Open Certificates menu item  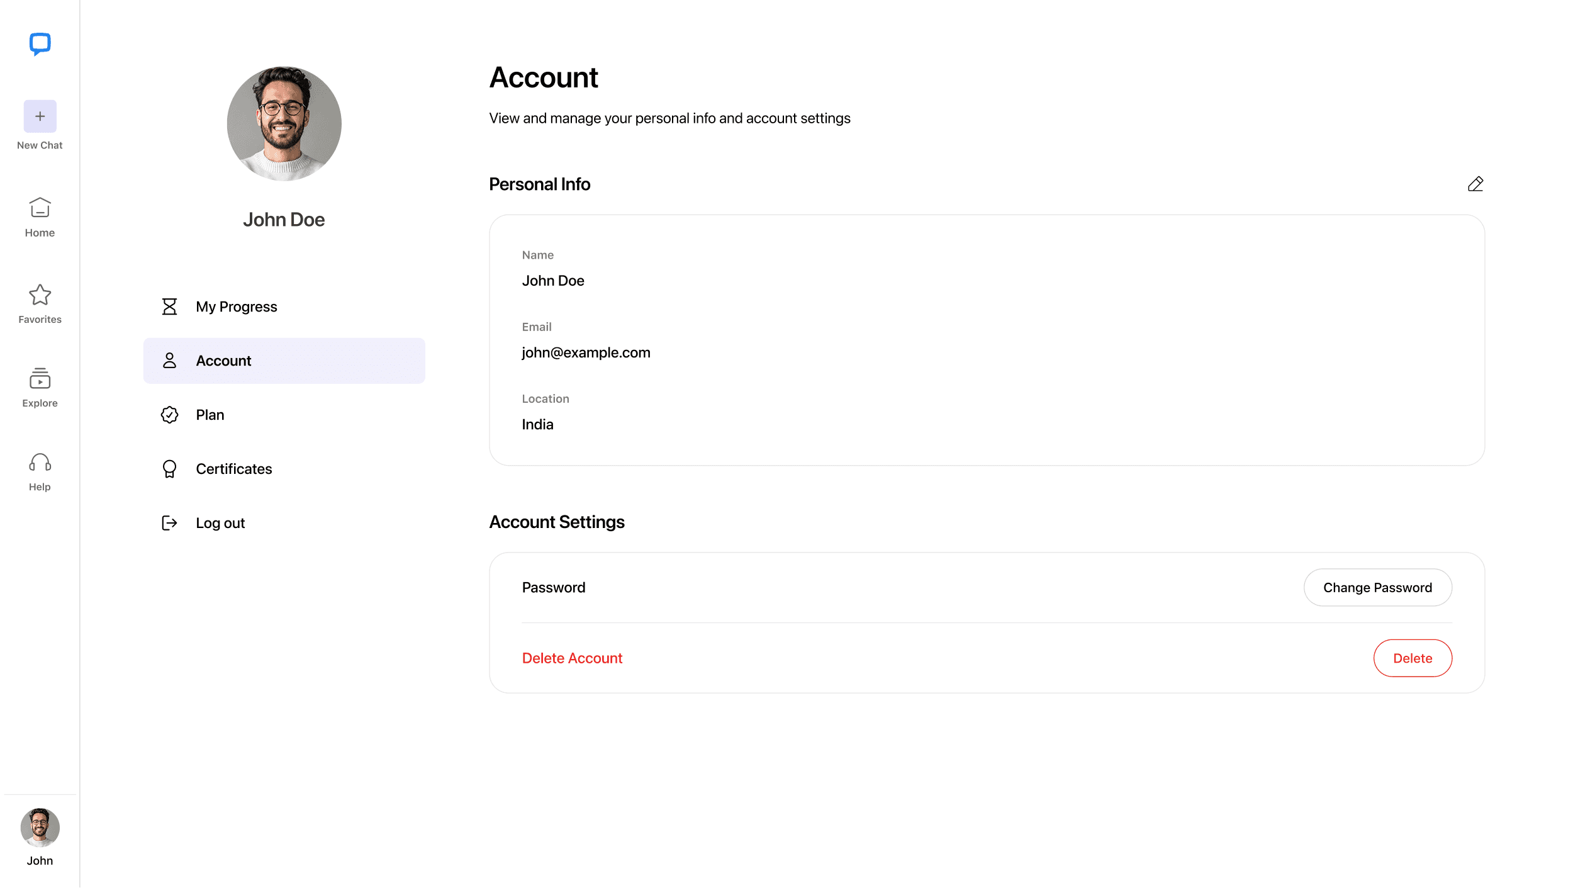(233, 469)
